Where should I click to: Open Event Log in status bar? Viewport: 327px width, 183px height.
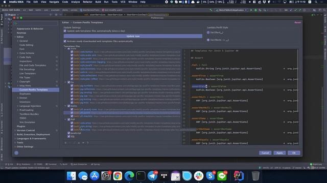(316, 164)
